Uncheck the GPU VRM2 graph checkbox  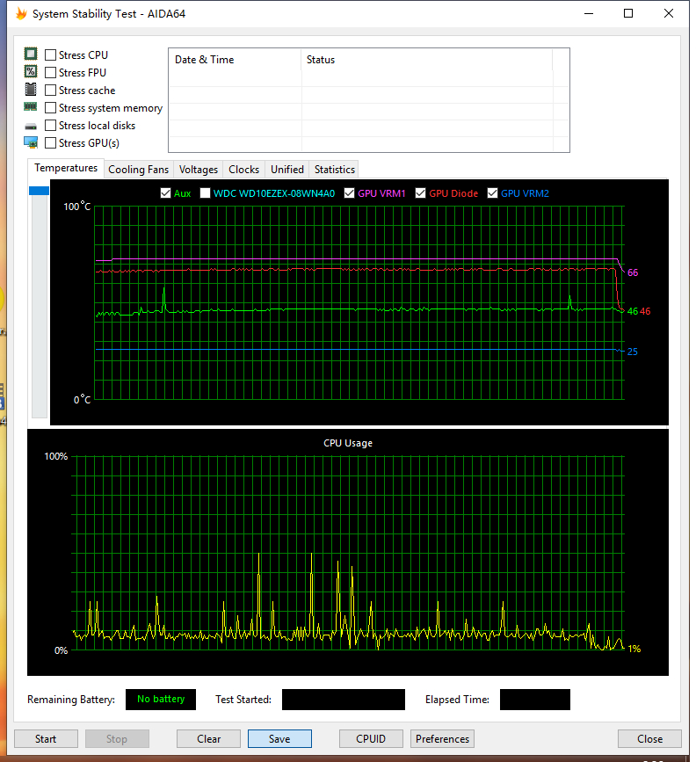point(492,193)
